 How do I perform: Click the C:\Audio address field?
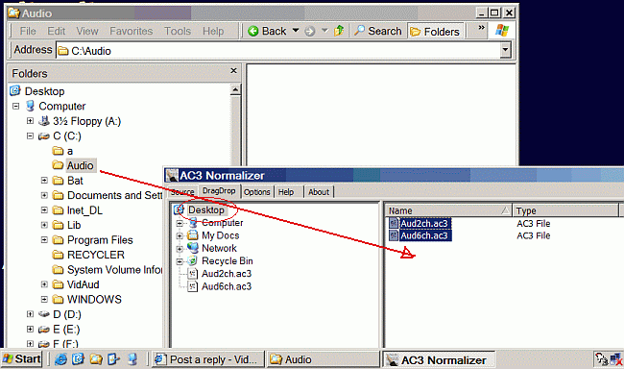(x=278, y=51)
